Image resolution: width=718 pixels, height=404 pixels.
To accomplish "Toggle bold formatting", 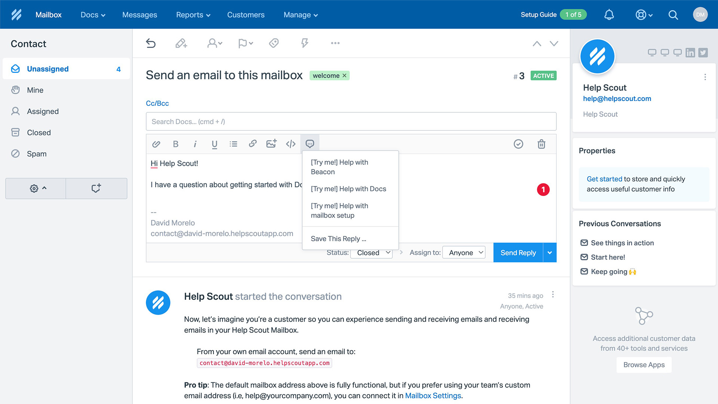I will (176, 144).
